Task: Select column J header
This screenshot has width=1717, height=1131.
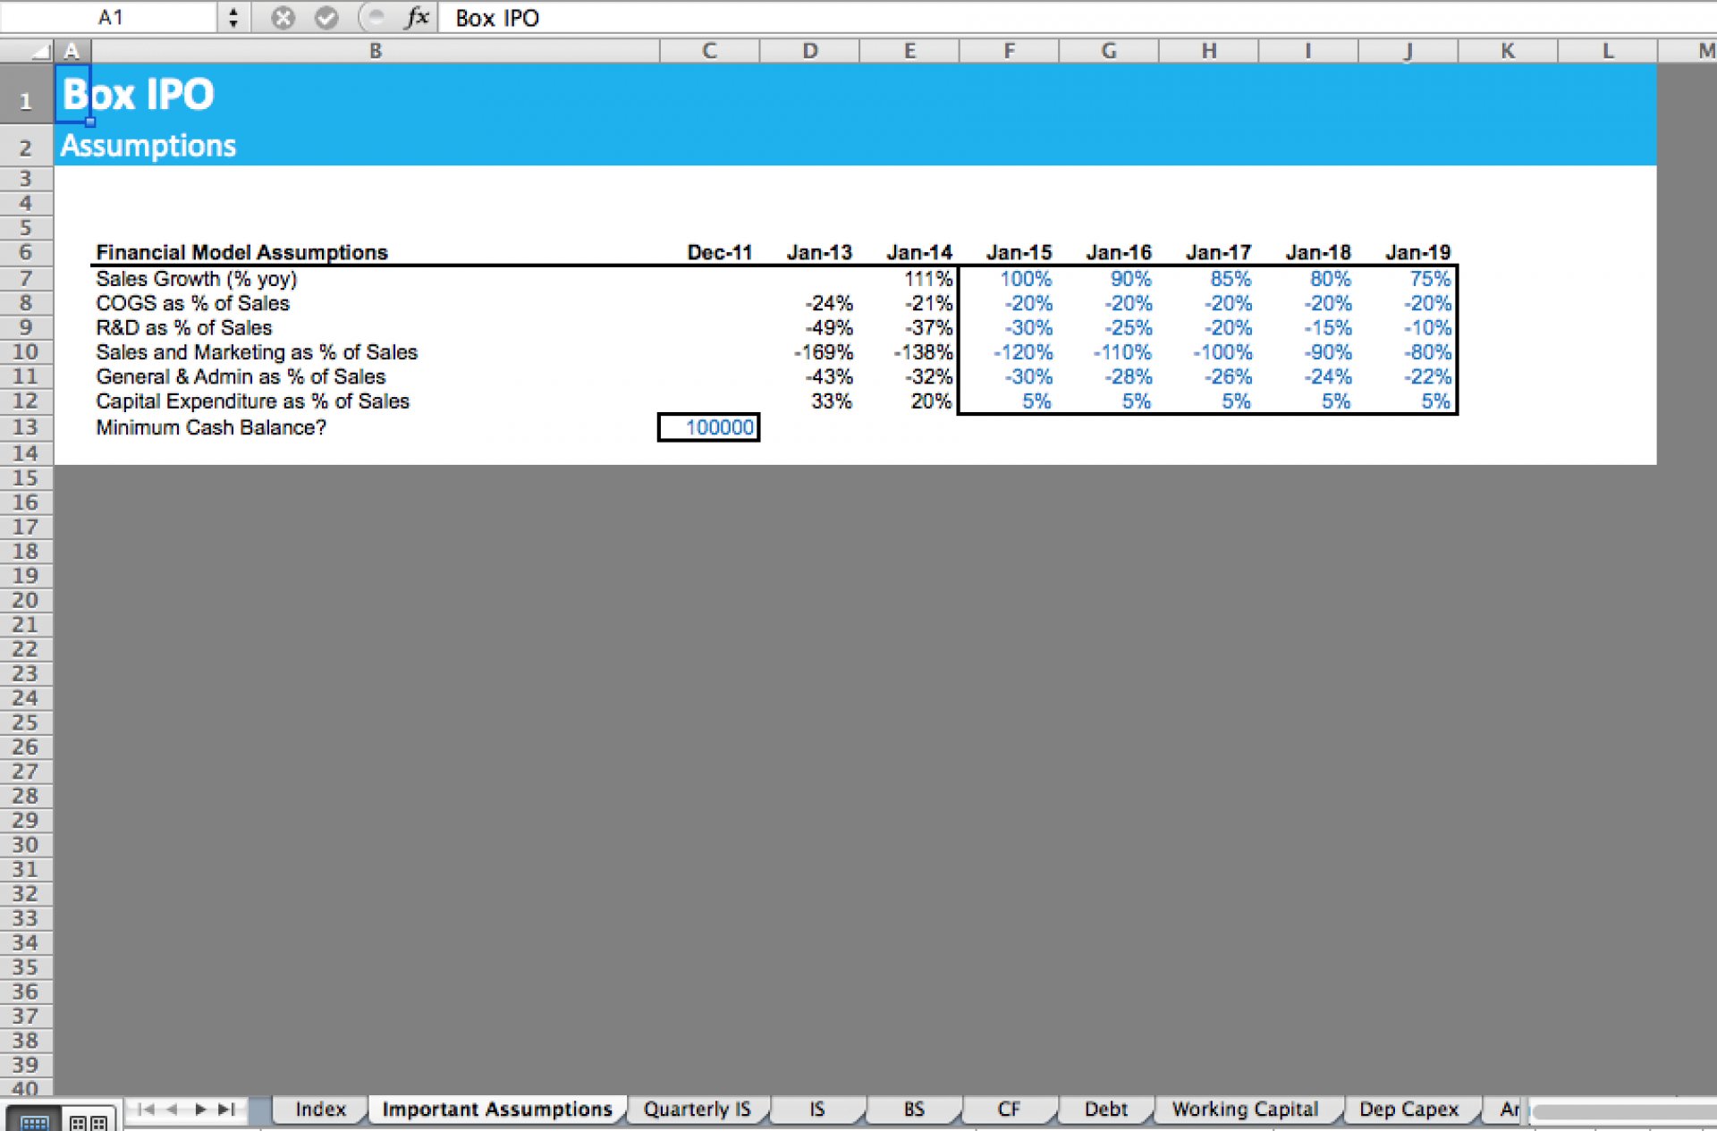Action: coord(1408,51)
